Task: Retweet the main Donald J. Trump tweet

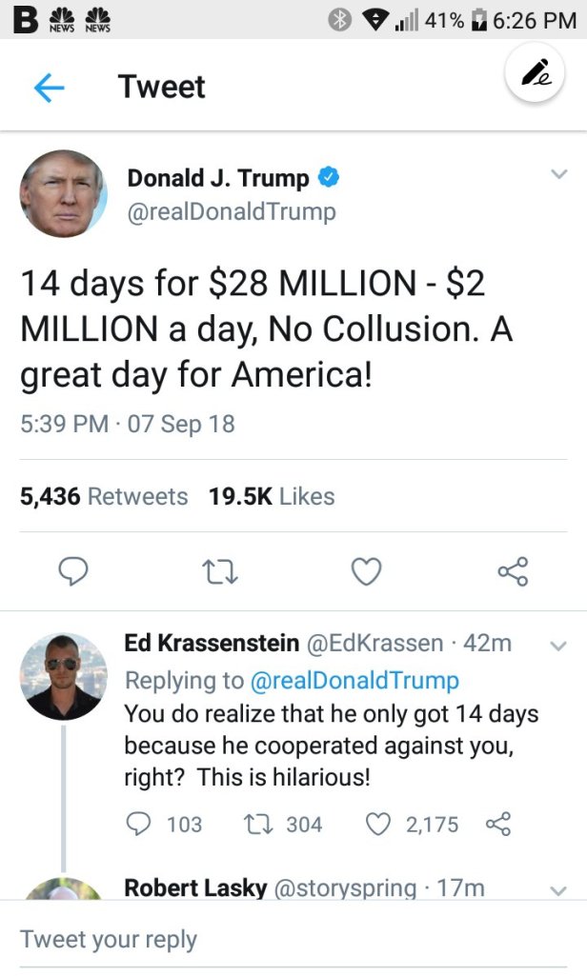Action: (x=220, y=571)
